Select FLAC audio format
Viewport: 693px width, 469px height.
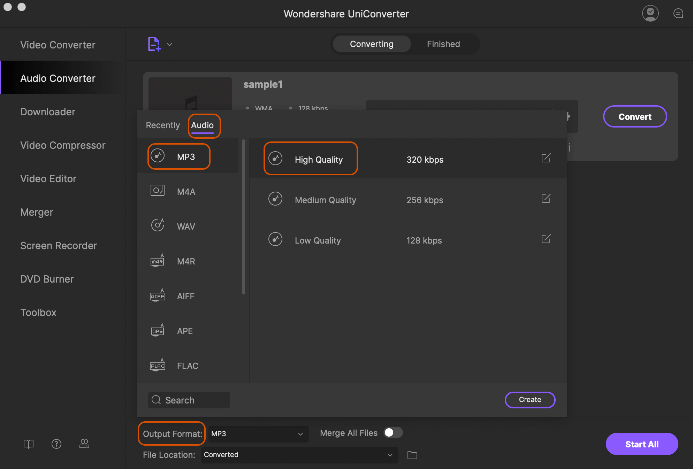188,366
